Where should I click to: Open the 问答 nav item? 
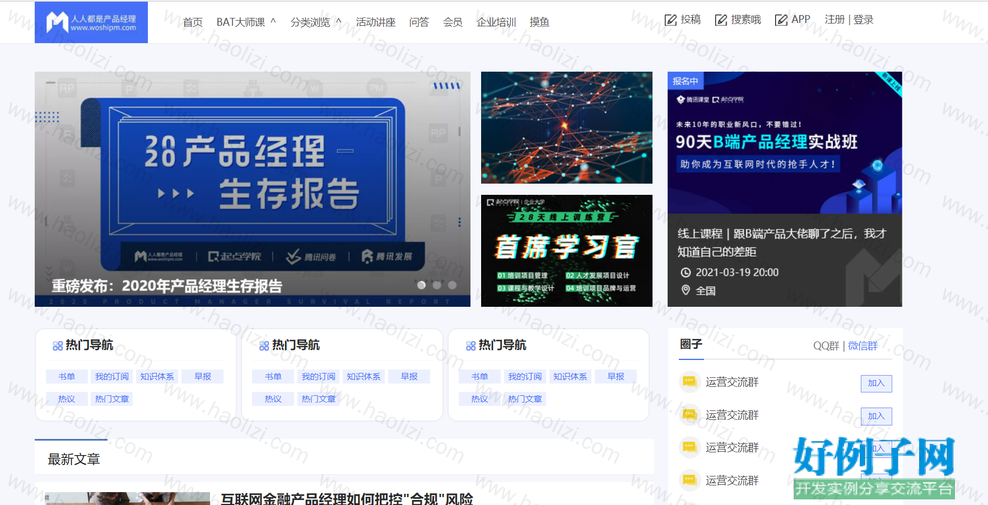coord(419,22)
